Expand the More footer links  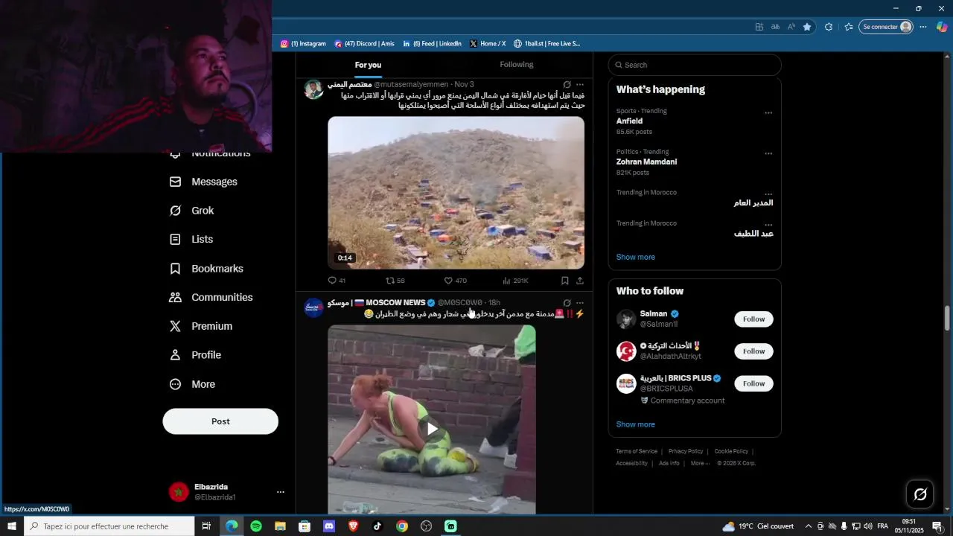click(699, 463)
